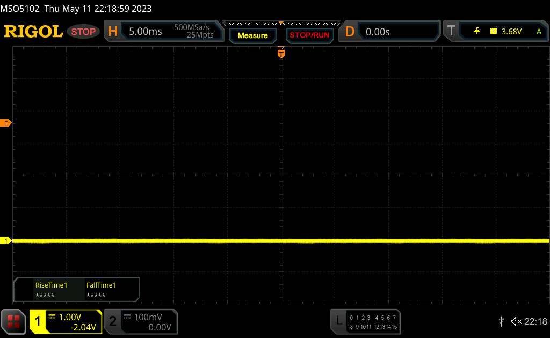Click the channel 1 DC coupling icon
550x338 pixels.
(x=52, y=317)
